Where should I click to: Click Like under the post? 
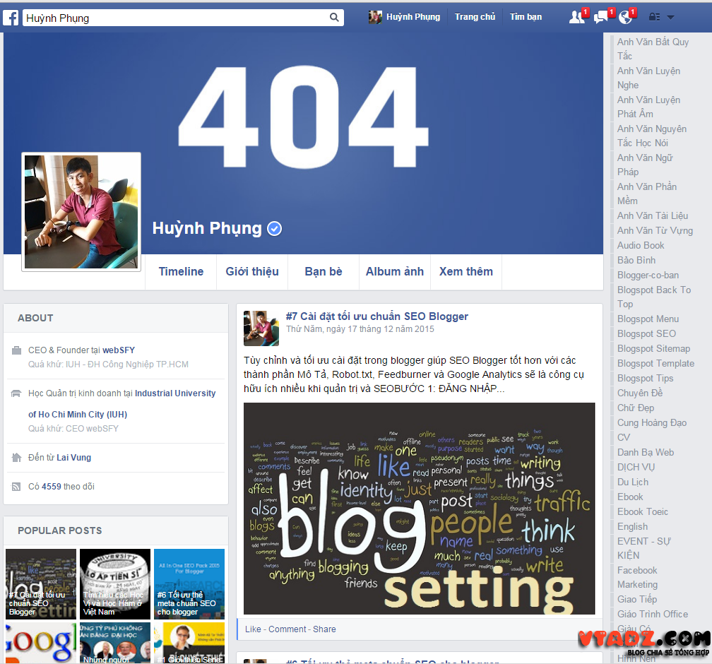point(253,629)
